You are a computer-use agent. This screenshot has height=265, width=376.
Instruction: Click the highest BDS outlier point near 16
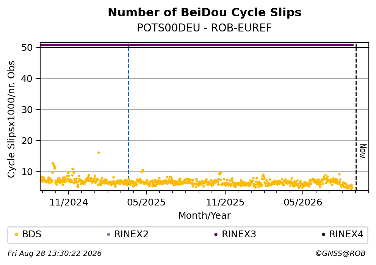point(99,152)
